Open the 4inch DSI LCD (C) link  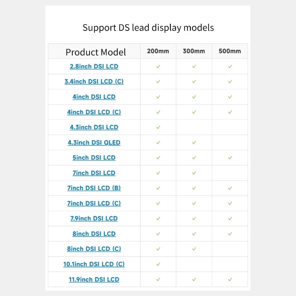[x=94, y=112]
